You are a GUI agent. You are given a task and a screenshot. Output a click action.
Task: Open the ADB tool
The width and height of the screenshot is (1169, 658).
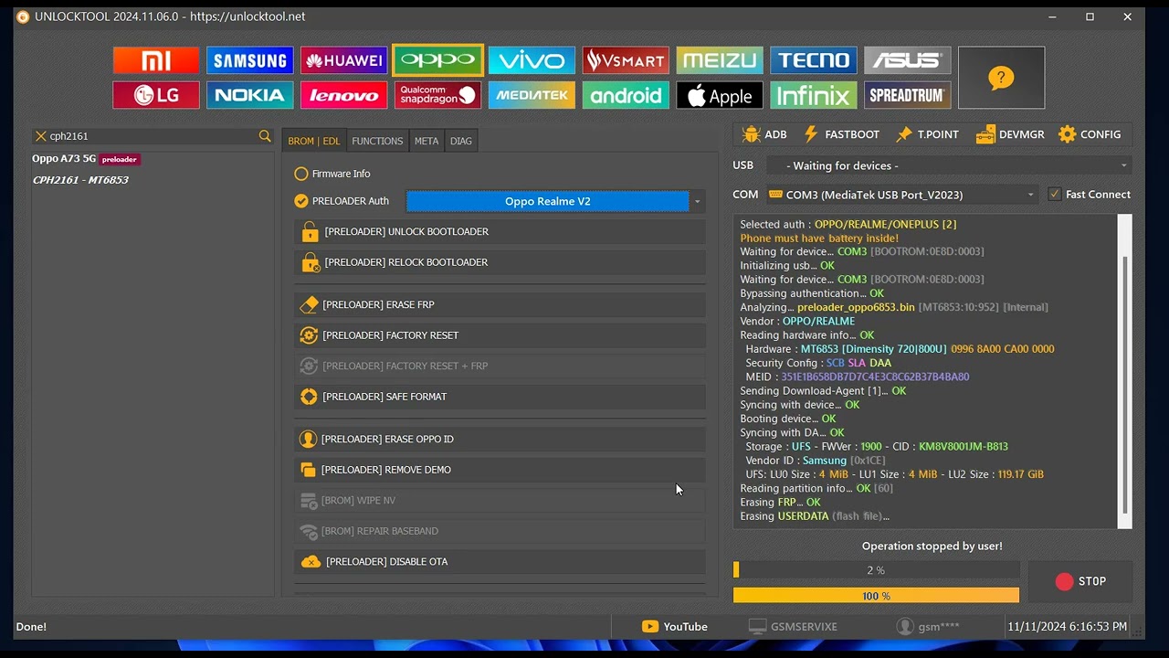coord(764,134)
